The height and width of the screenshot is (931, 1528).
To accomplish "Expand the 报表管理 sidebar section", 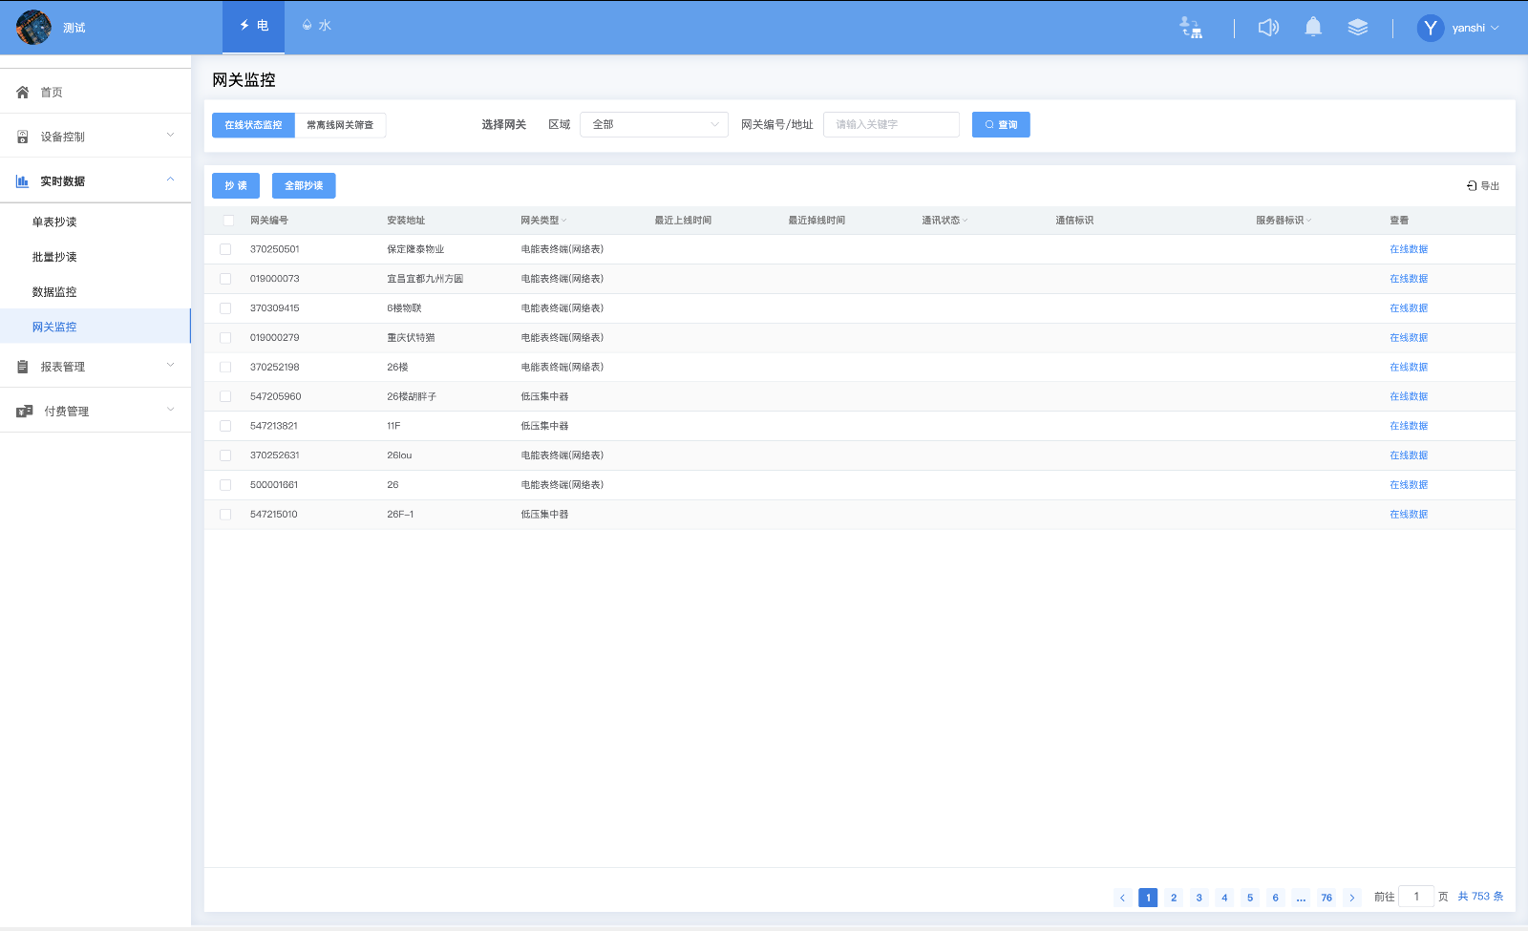I will (95, 367).
